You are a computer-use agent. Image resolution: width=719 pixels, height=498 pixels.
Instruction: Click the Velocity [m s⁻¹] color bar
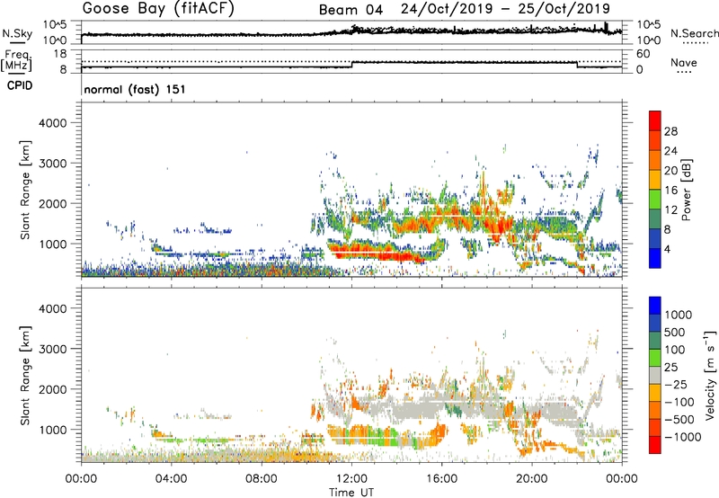pyautogui.click(x=655, y=375)
